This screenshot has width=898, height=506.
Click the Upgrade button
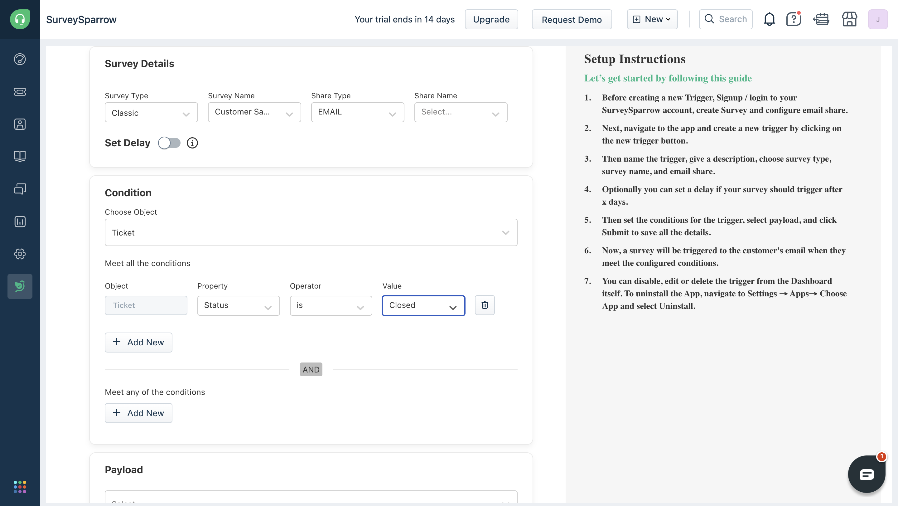(491, 20)
